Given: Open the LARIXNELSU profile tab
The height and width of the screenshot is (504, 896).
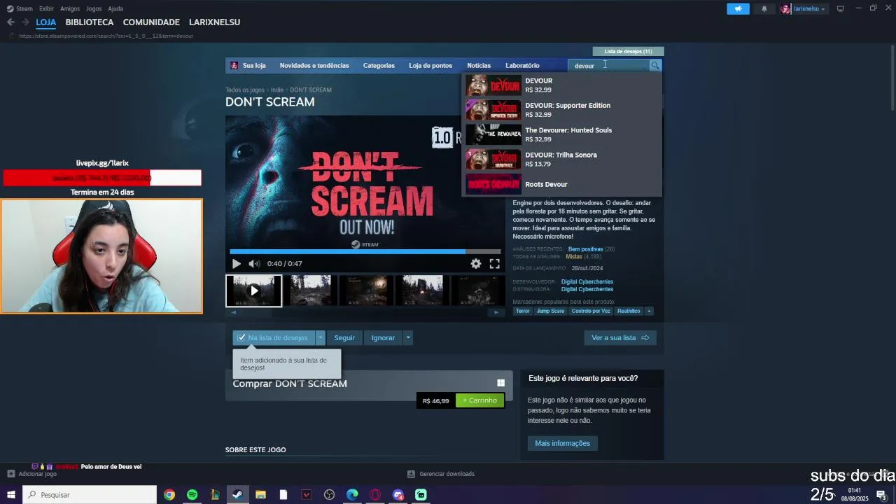Looking at the screenshot, I should coord(214,22).
